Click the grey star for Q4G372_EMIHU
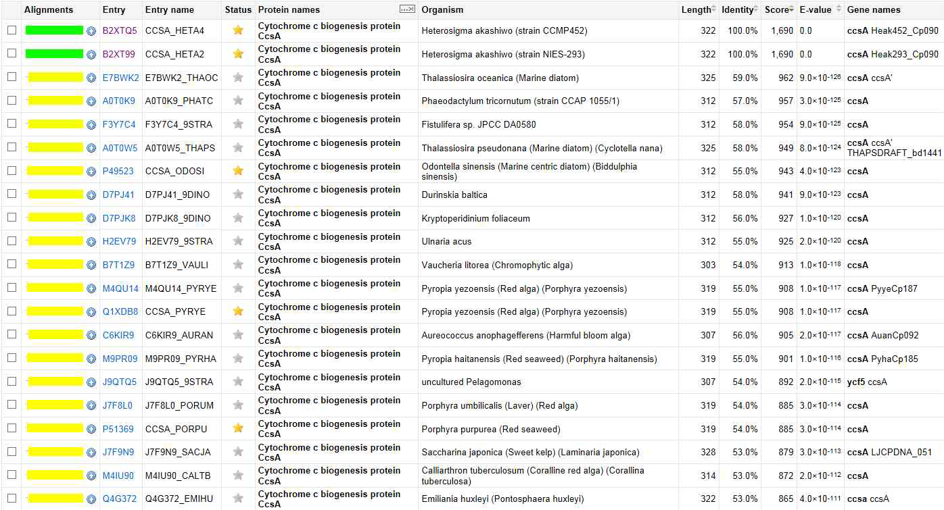The image size is (944, 510). 237,499
